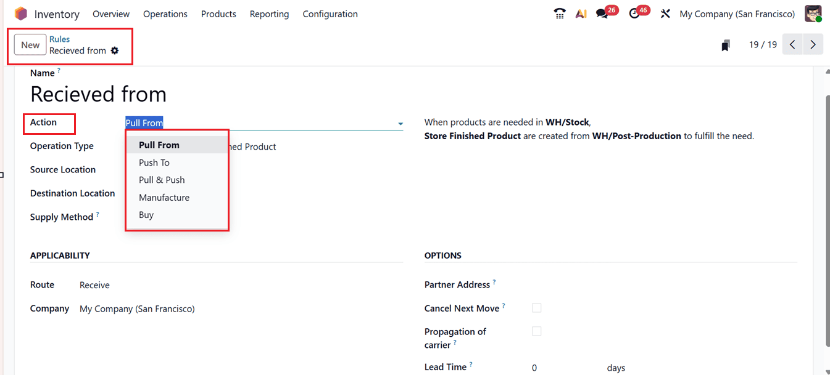Open the softphone dial icon
830x375 pixels.
pyautogui.click(x=559, y=13)
